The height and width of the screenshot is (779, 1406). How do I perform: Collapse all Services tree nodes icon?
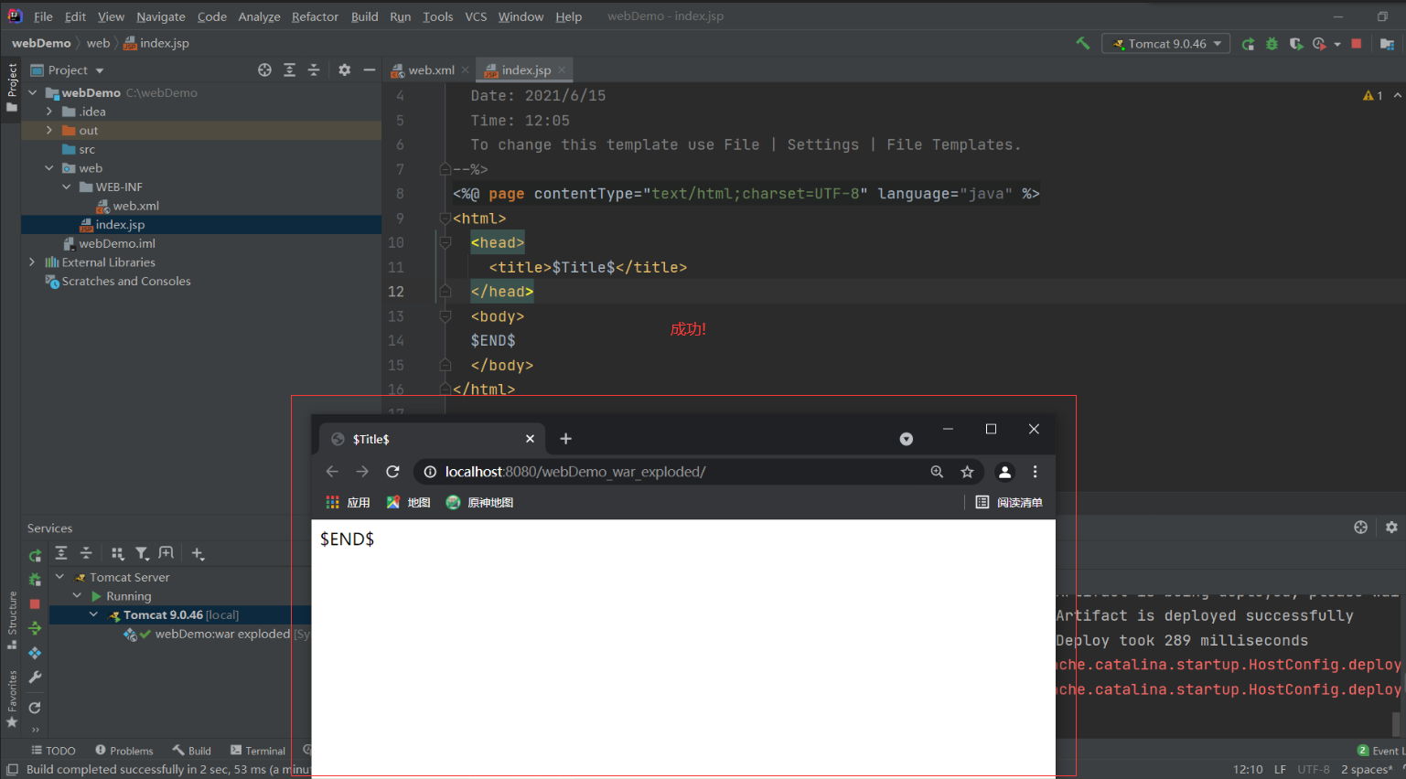[86, 553]
